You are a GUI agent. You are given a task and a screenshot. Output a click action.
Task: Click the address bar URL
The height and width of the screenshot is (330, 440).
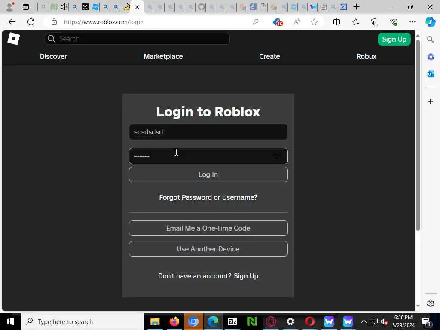coord(104,22)
